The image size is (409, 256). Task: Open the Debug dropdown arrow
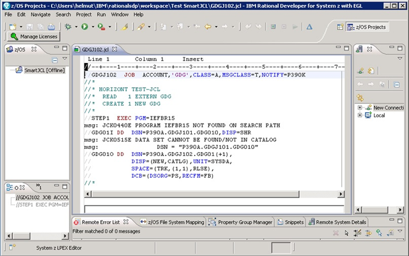pyautogui.click(x=76, y=27)
